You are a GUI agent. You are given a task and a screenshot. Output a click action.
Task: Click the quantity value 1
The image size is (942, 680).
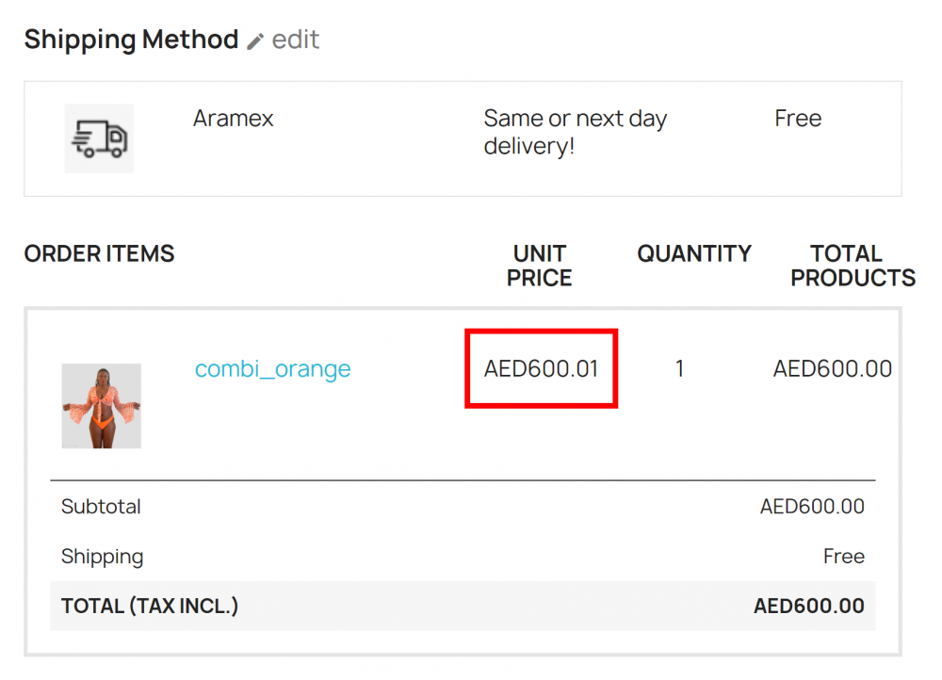(679, 368)
